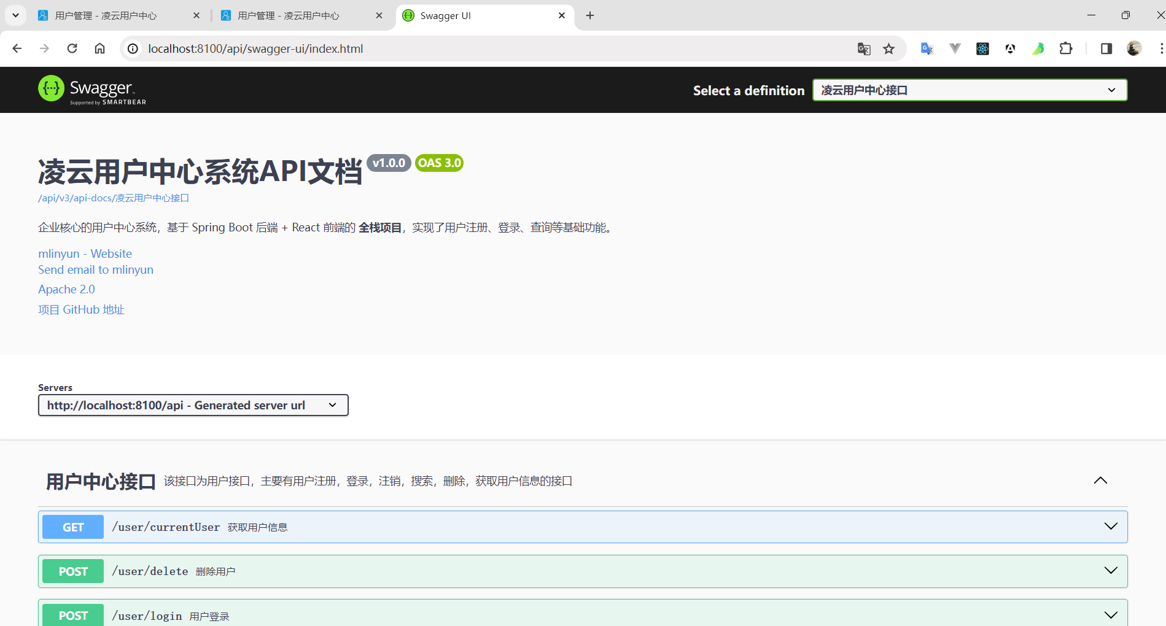Open the 项目 GitHub 地址 link

(x=81, y=310)
